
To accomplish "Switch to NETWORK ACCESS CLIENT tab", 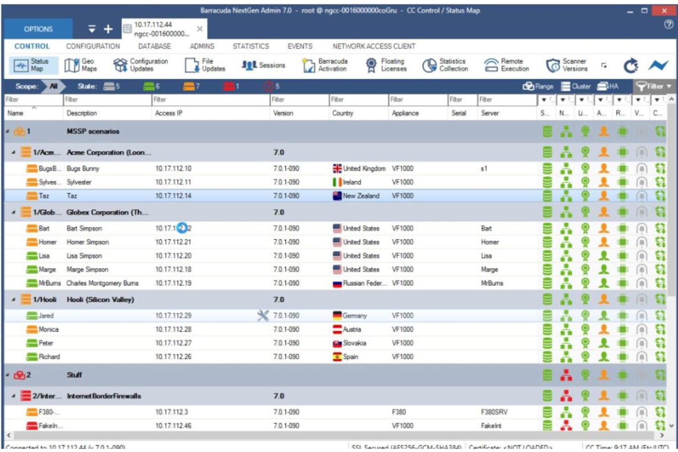I will [374, 46].
